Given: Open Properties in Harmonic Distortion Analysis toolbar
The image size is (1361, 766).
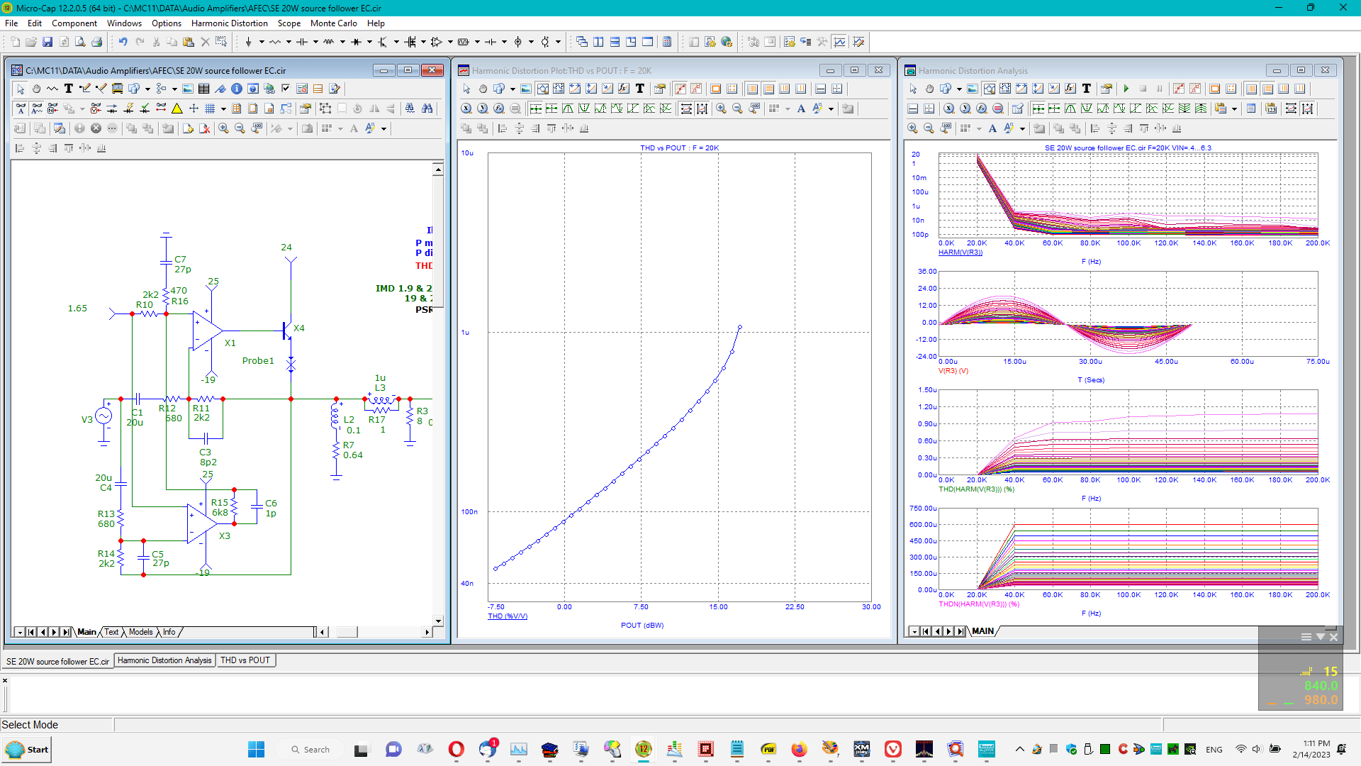Looking at the screenshot, I should coord(1107,89).
